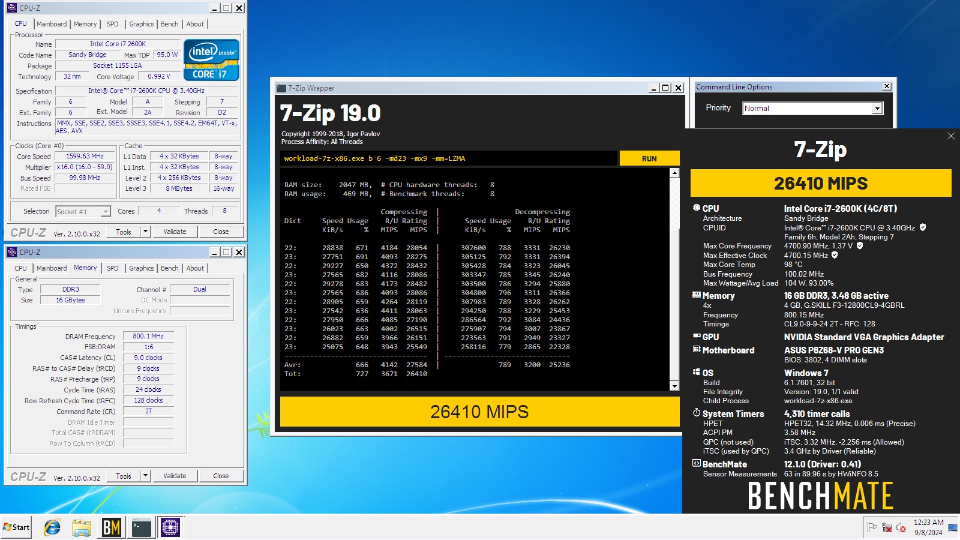Viewport: 960px width, 540px height.
Task: Click the Name field Intel Core i7 2600K
Action: pos(118,44)
